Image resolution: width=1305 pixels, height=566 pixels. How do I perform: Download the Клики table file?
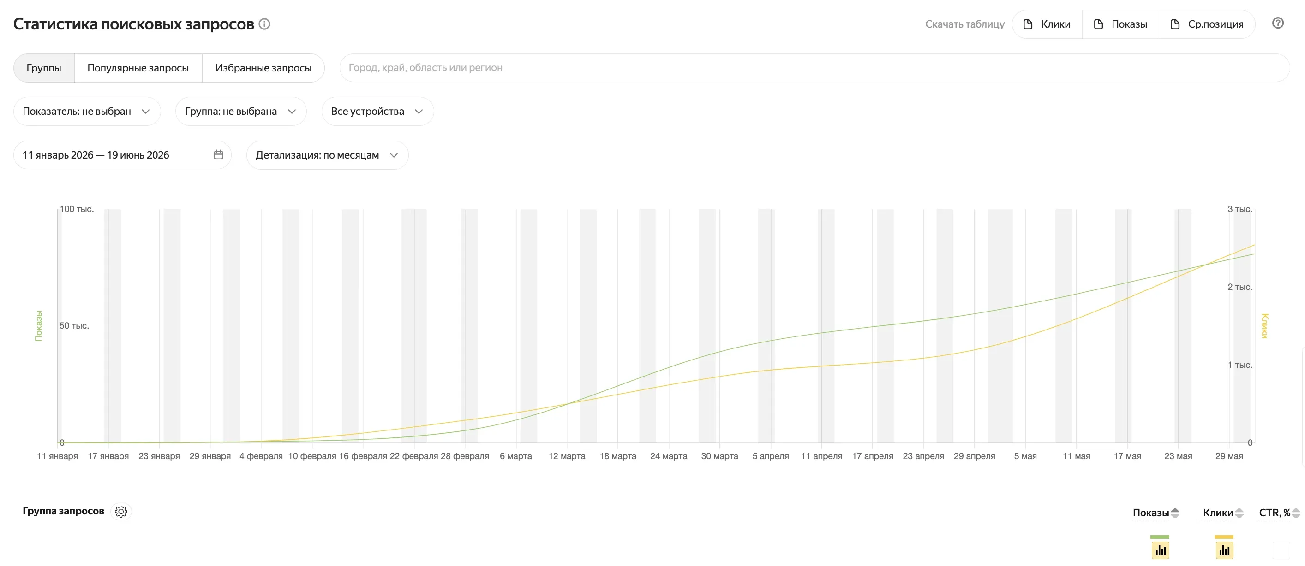[x=1047, y=24]
